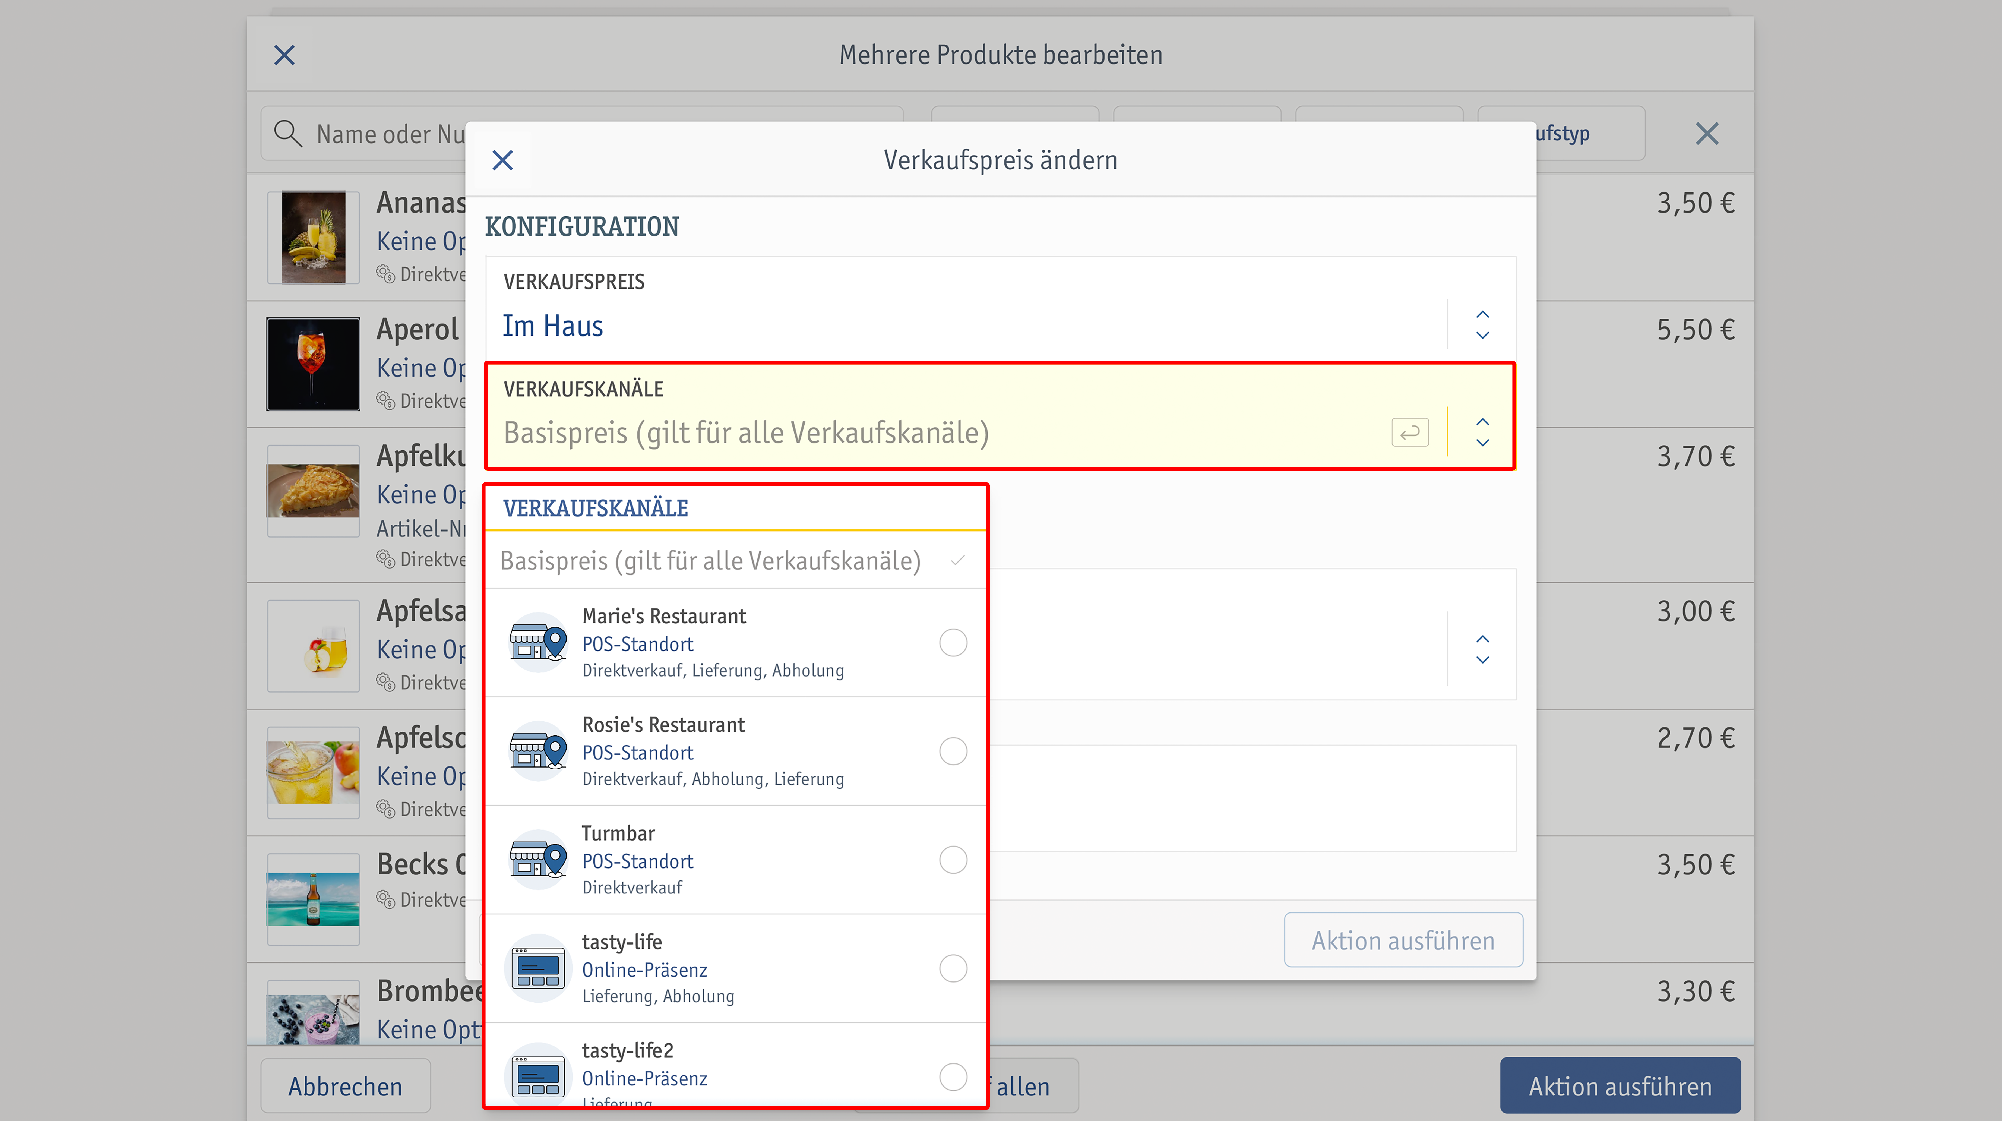Click the reset arrow icon in Verkaufskanäle field

pos(1410,432)
